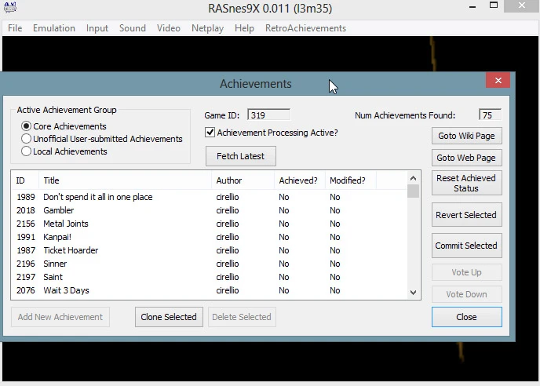Click Revert Selected button
The height and width of the screenshot is (386, 540).
pyautogui.click(x=466, y=215)
